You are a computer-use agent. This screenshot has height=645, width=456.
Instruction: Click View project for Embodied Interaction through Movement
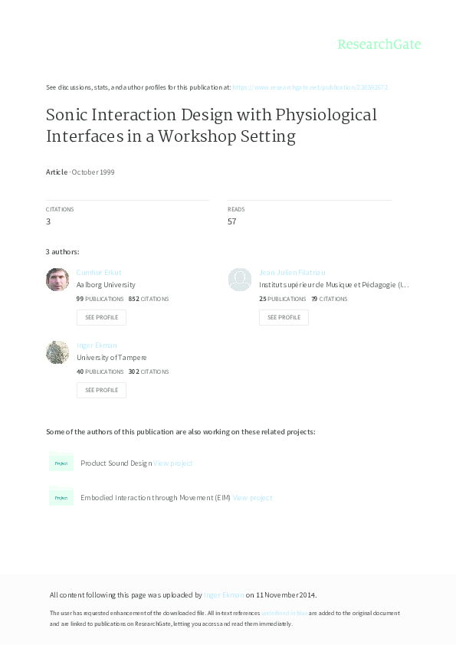coord(253,497)
